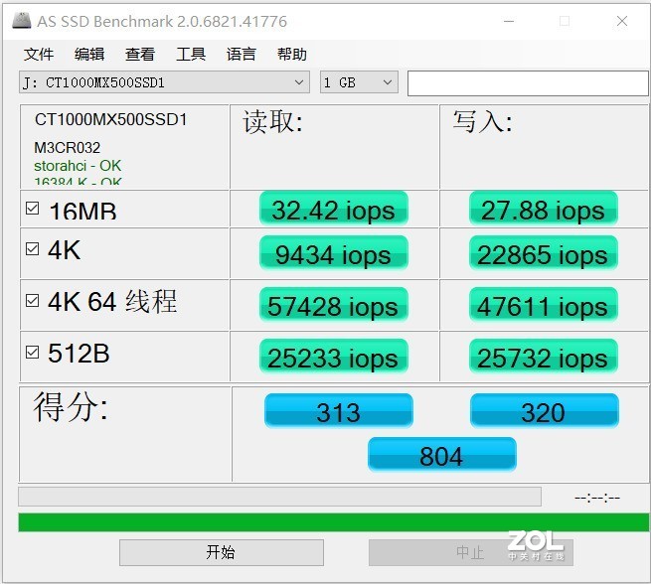Open the 帮助 menu
Image resolution: width=651 pixels, height=584 pixels.
[292, 55]
